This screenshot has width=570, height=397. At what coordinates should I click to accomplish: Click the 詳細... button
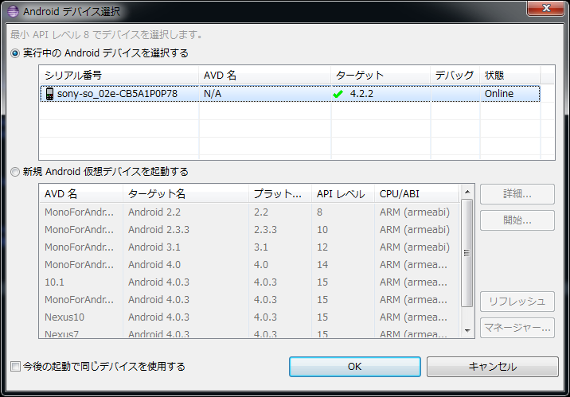pyautogui.click(x=517, y=194)
